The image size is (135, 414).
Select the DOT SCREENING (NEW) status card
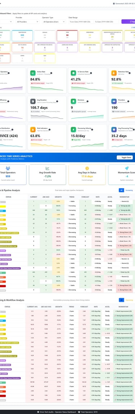tap(90, 47)
